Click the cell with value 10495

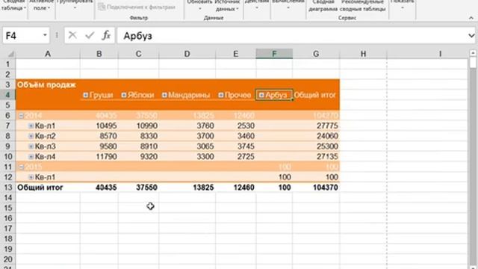99,126
